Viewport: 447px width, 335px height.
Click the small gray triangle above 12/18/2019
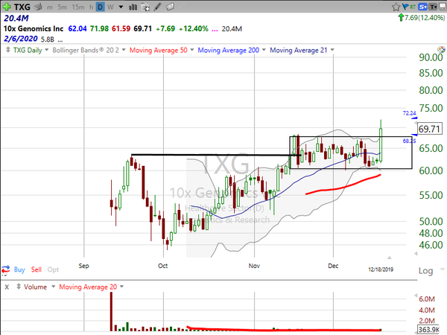(389, 258)
